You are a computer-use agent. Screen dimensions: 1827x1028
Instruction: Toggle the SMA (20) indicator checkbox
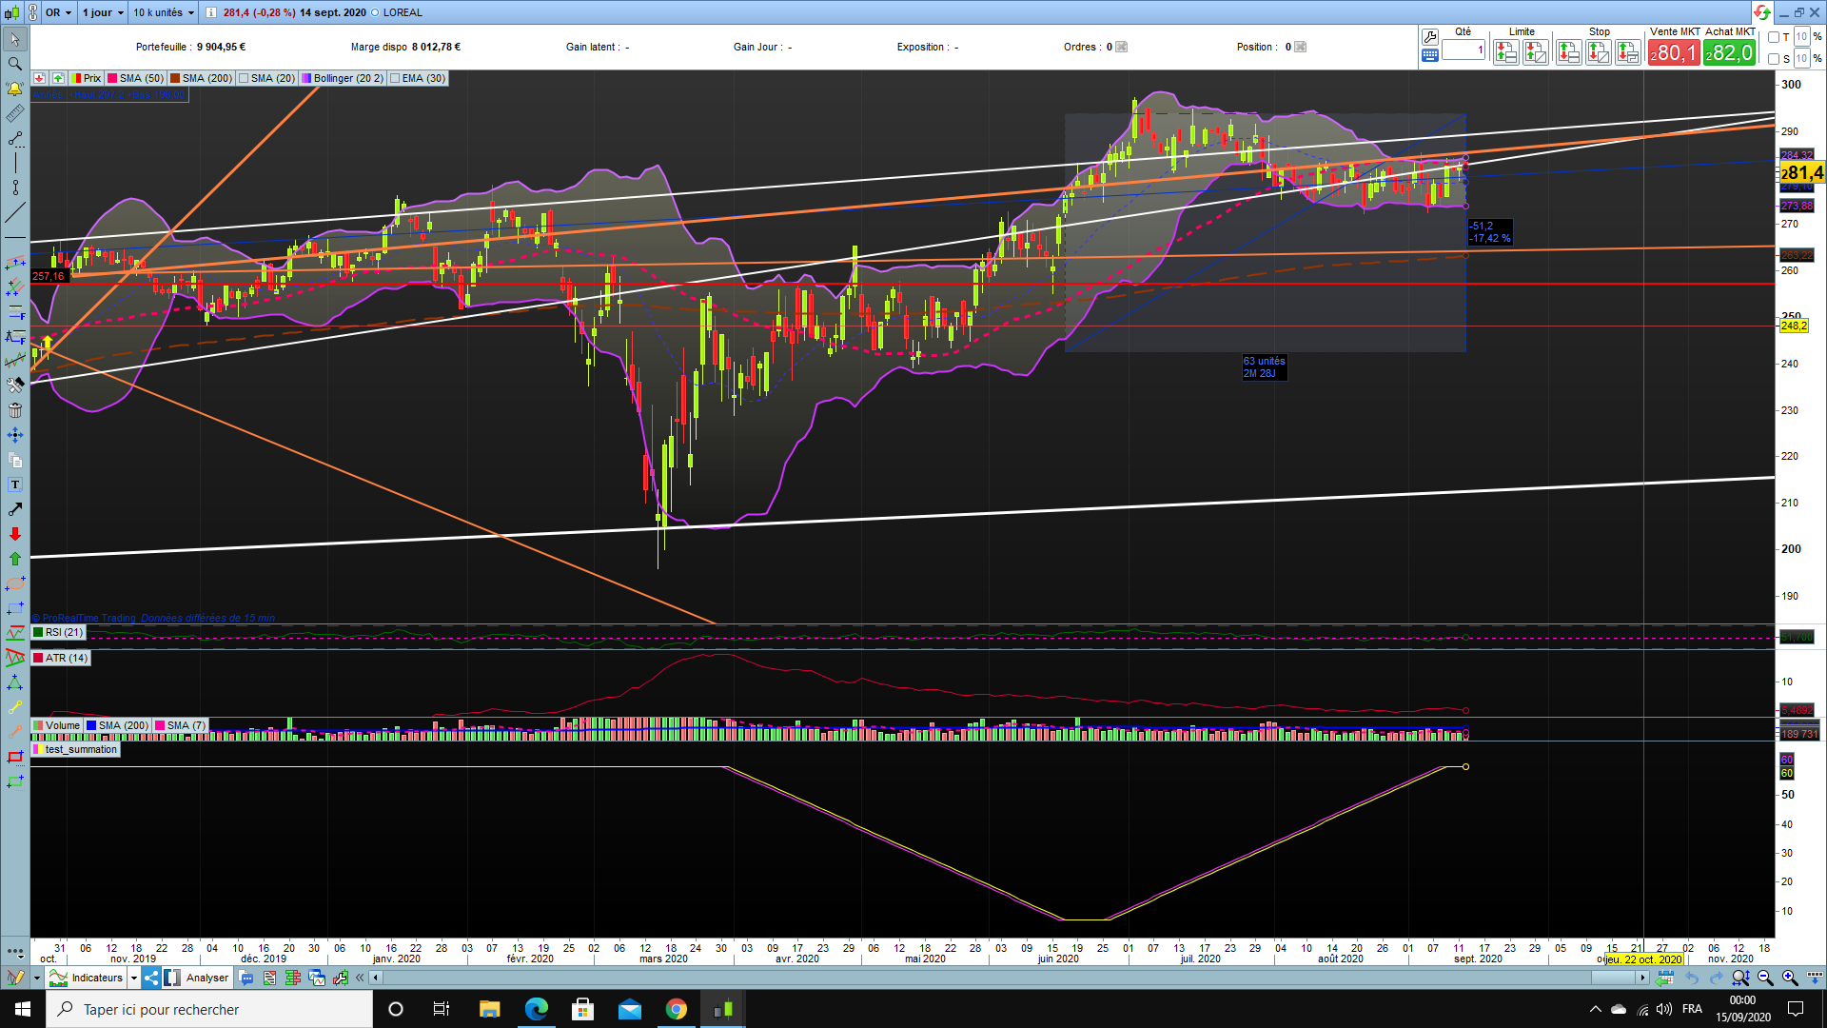(245, 79)
